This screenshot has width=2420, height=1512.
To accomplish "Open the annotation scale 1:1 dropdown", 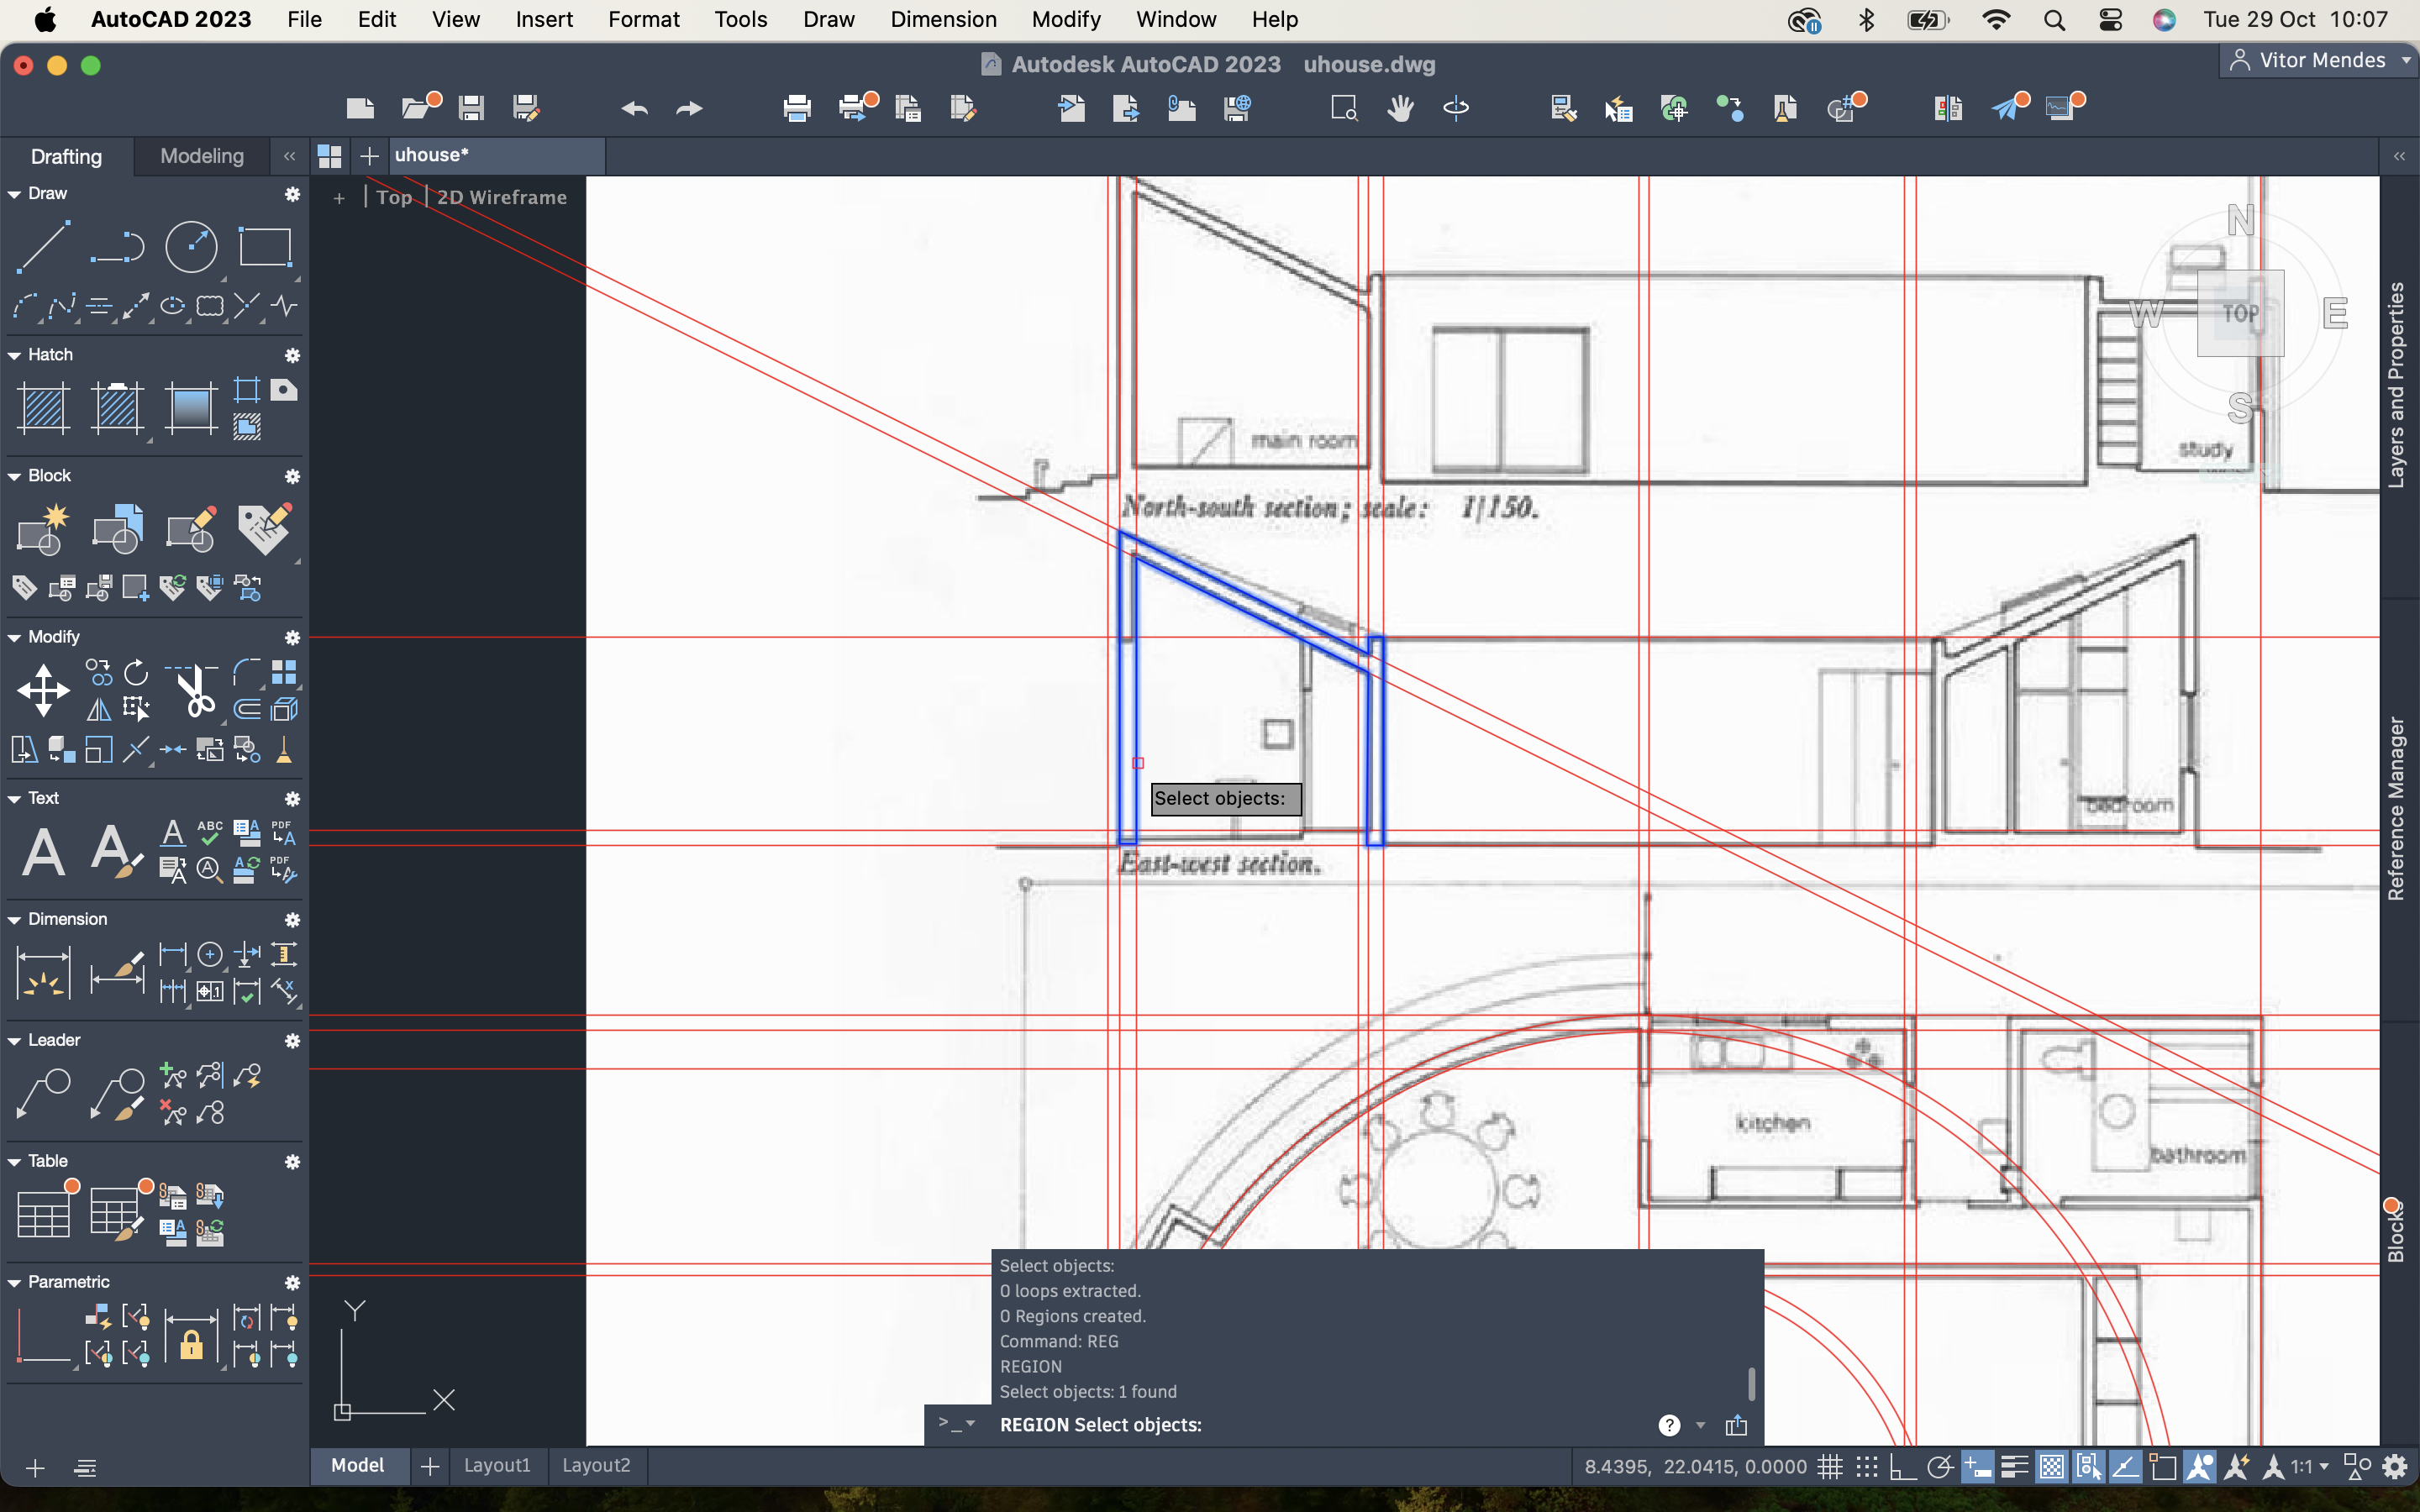I will 2311,1467.
